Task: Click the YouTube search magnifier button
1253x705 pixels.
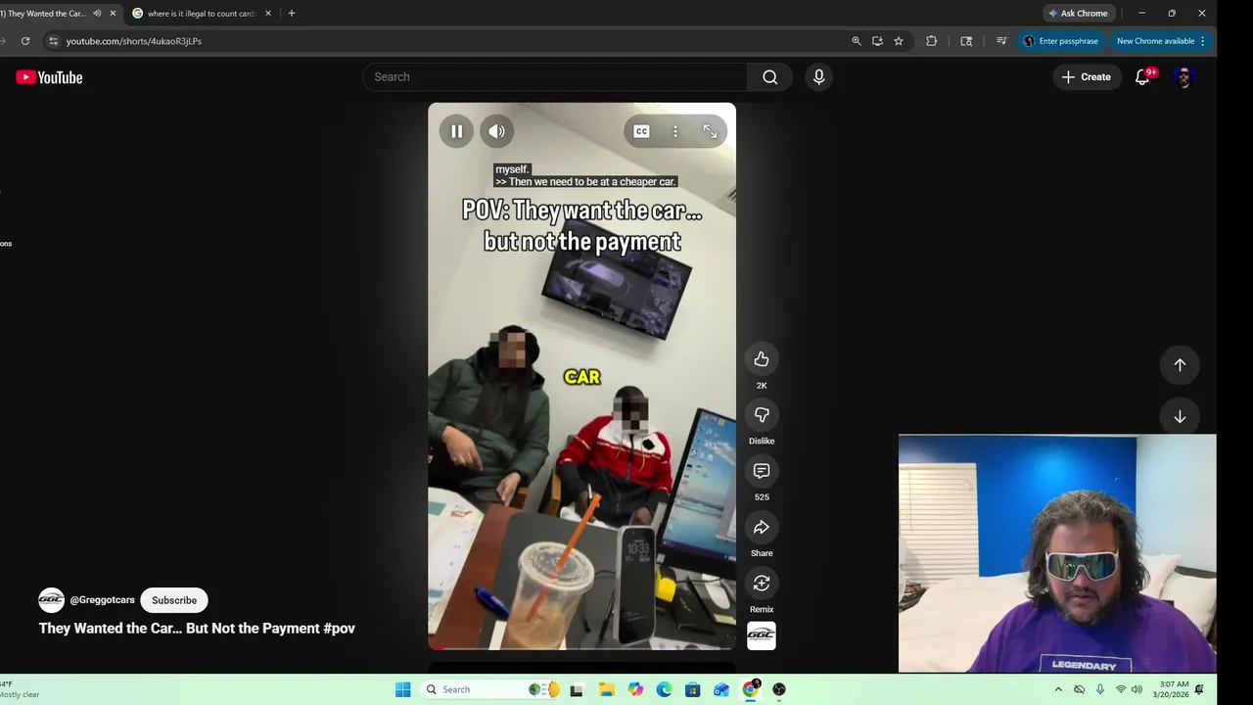Action: click(770, 77)
